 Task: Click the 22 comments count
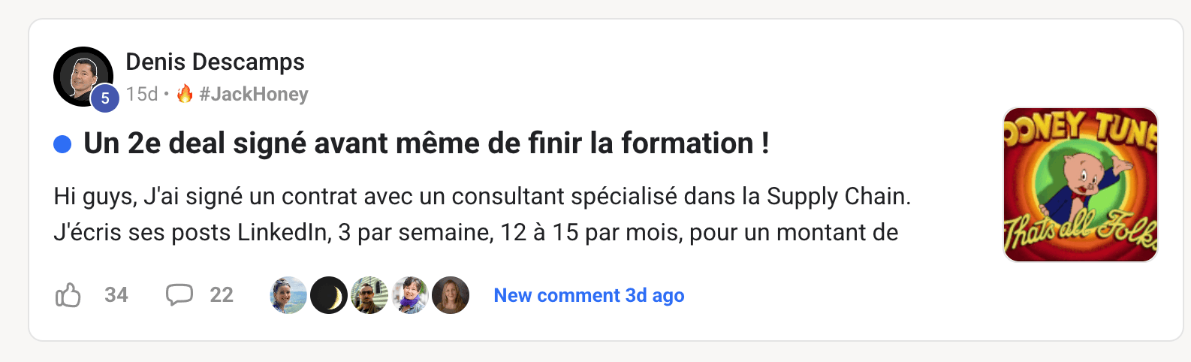[222, 294]
